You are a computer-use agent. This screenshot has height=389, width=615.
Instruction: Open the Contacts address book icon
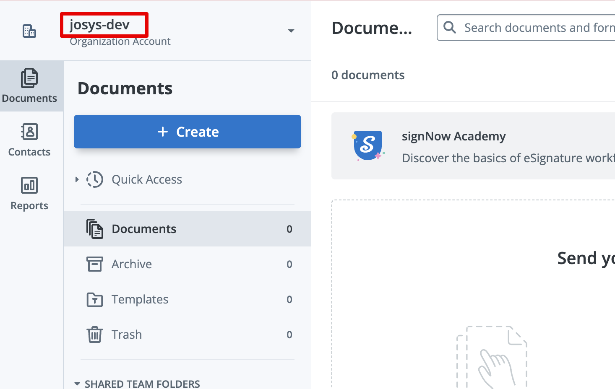(29, 132)
